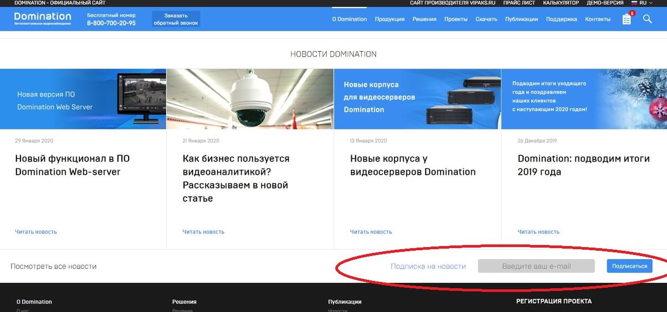Click the Domination logo
The height and width of the screenshot is (312, 667).
pyautogui.click(x=42, y=18)
